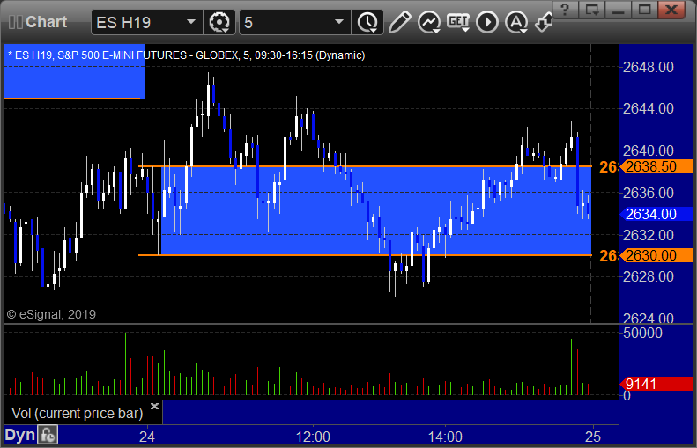Click the 2640.00 price axis label

(x=649, y=151)
